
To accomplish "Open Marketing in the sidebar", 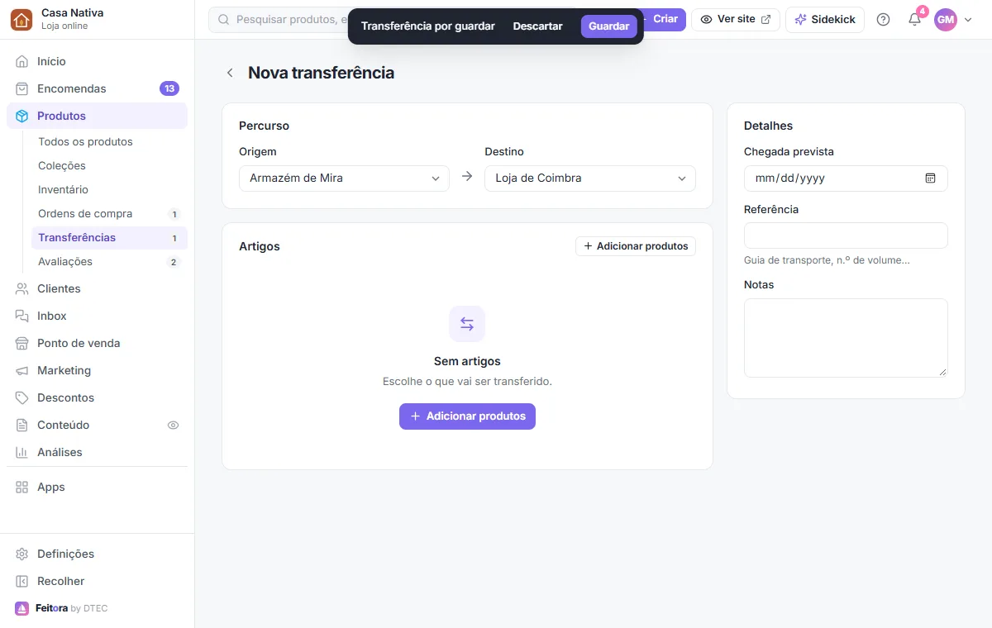I will point(97,370).
